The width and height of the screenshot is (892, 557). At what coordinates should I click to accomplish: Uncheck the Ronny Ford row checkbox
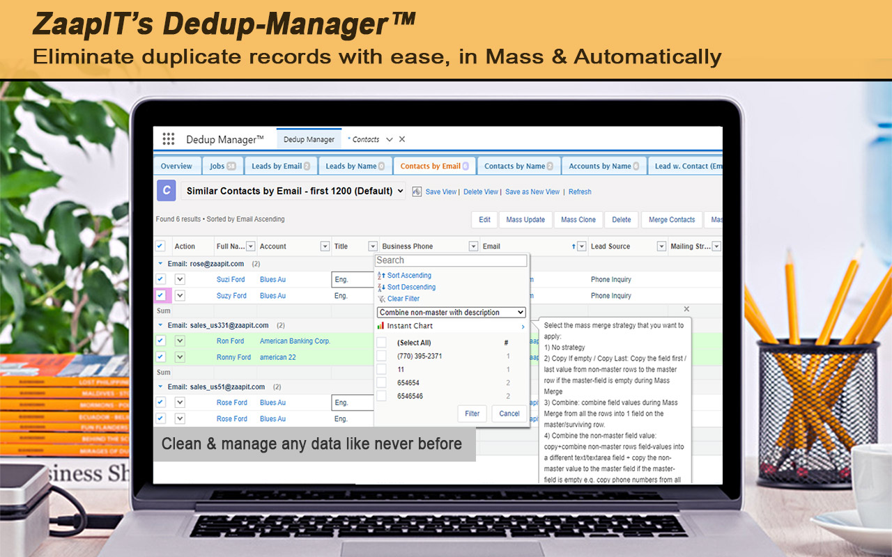pos(160,356)
